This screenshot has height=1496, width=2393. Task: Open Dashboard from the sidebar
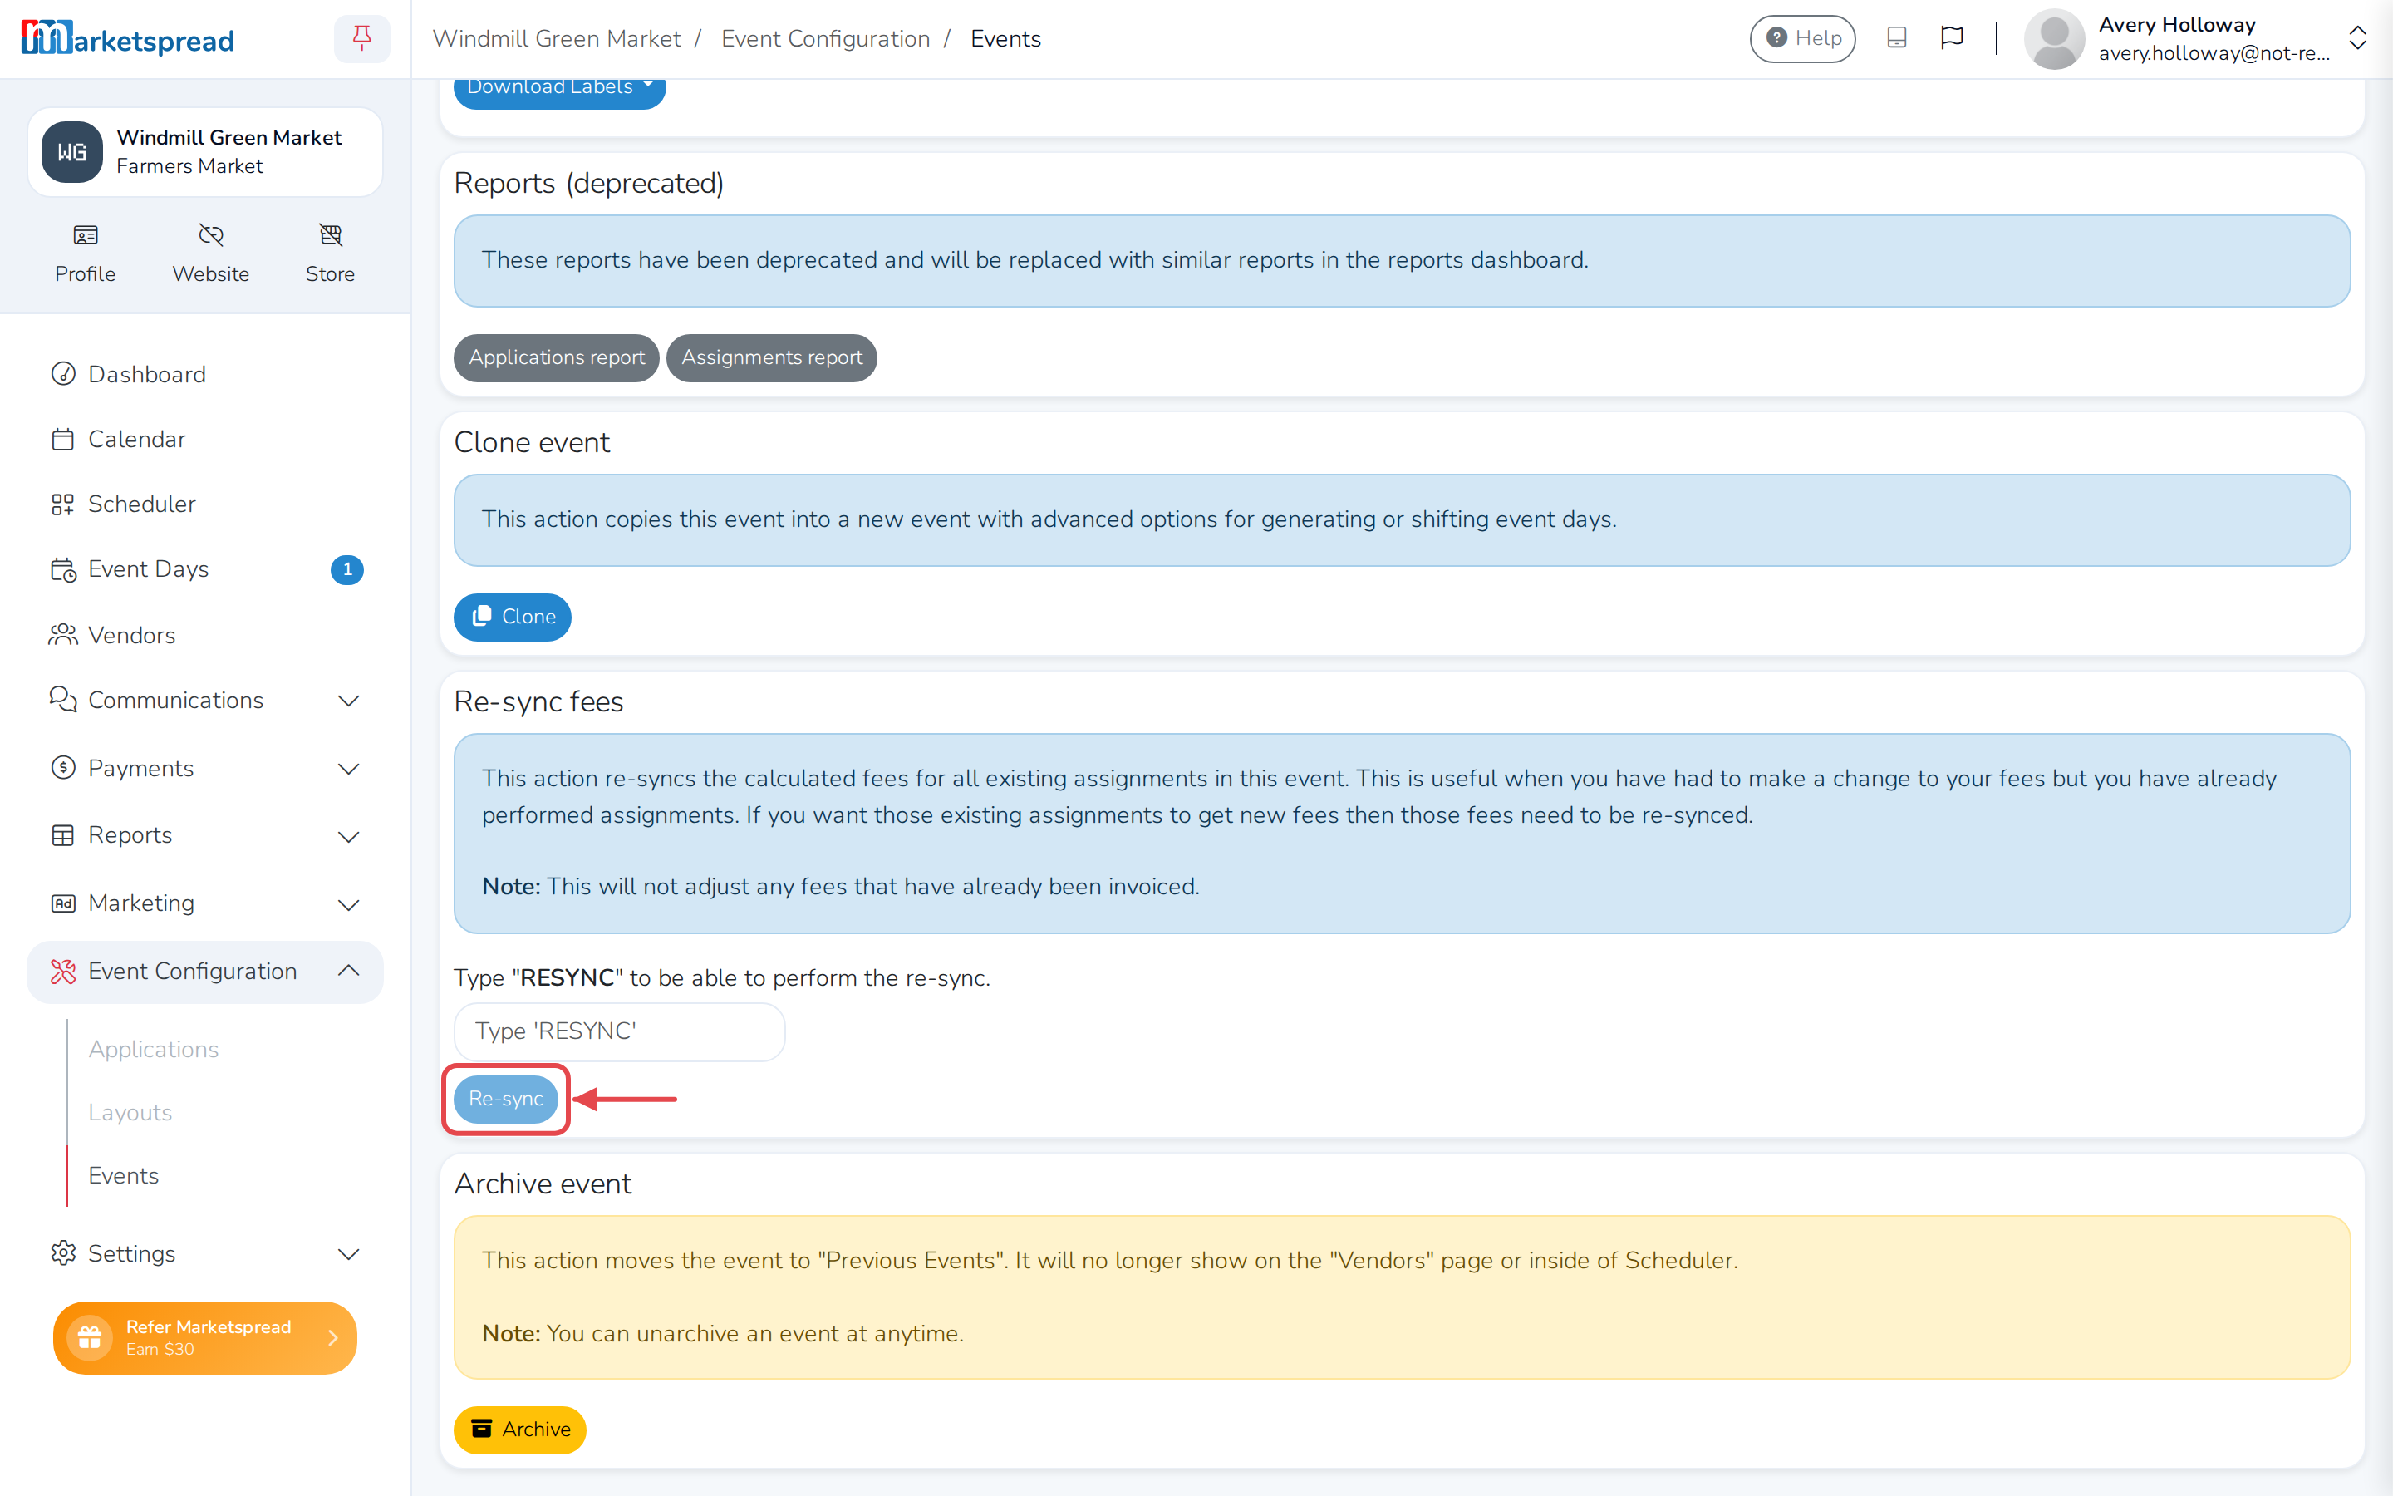point(204,374)
